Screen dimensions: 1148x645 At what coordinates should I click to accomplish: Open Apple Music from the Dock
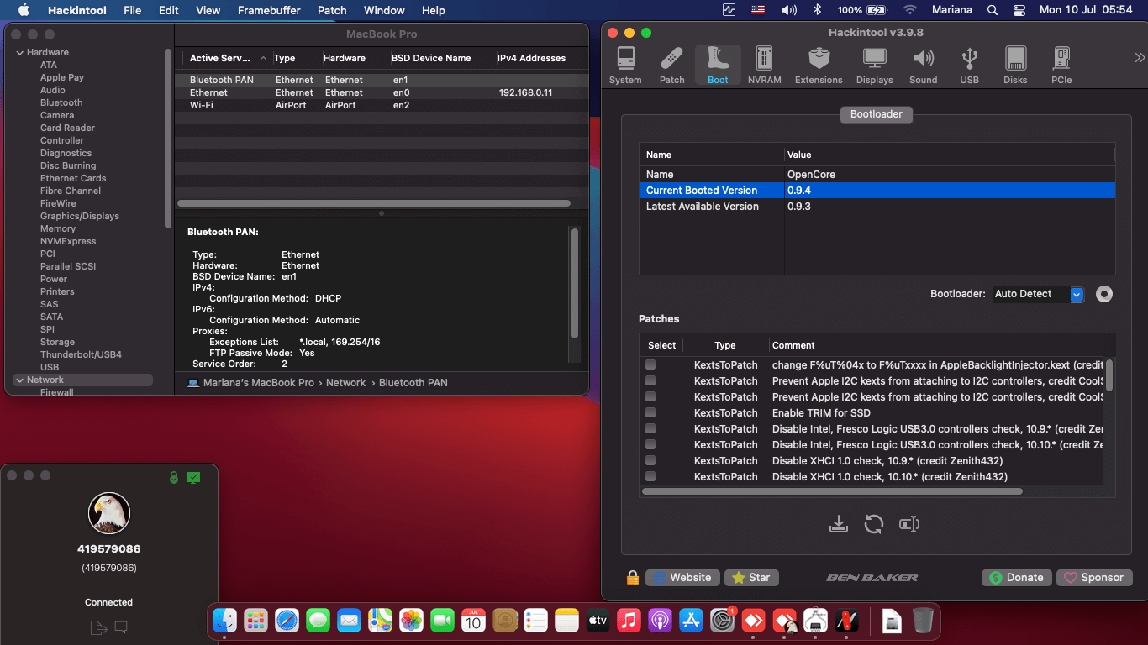(629, 621)
